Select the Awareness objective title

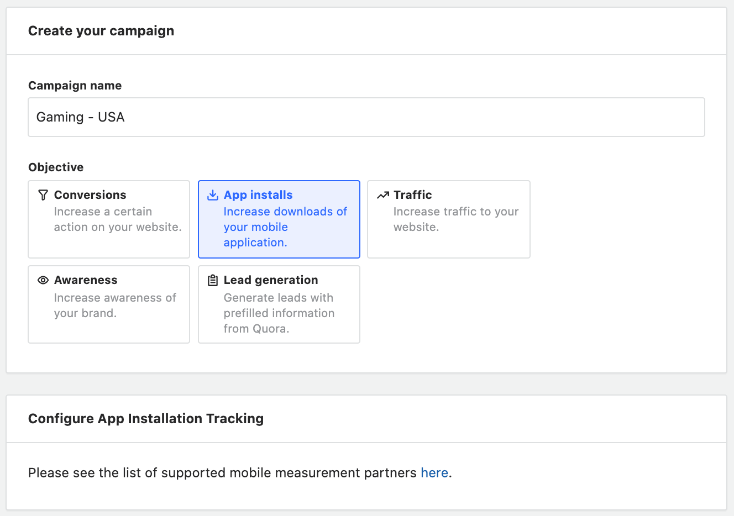86,280
